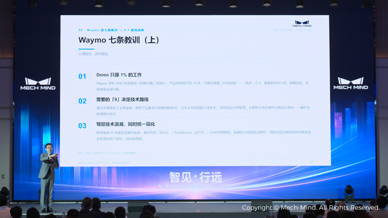Click the subtitle "认清现实，选对路线。"

(x=94, y=54)
